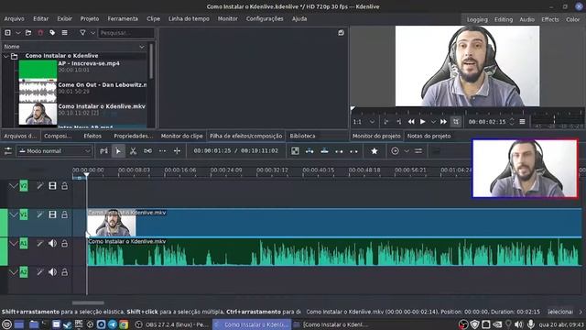Open the Configurações menu

pyautogui.click(x=265, y=18)
